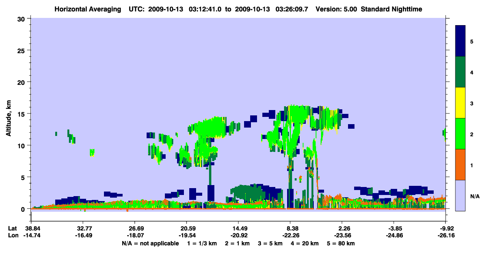Click 'N/A = not applicable' legend text
The image size is (495, 254).
(150, 243)
